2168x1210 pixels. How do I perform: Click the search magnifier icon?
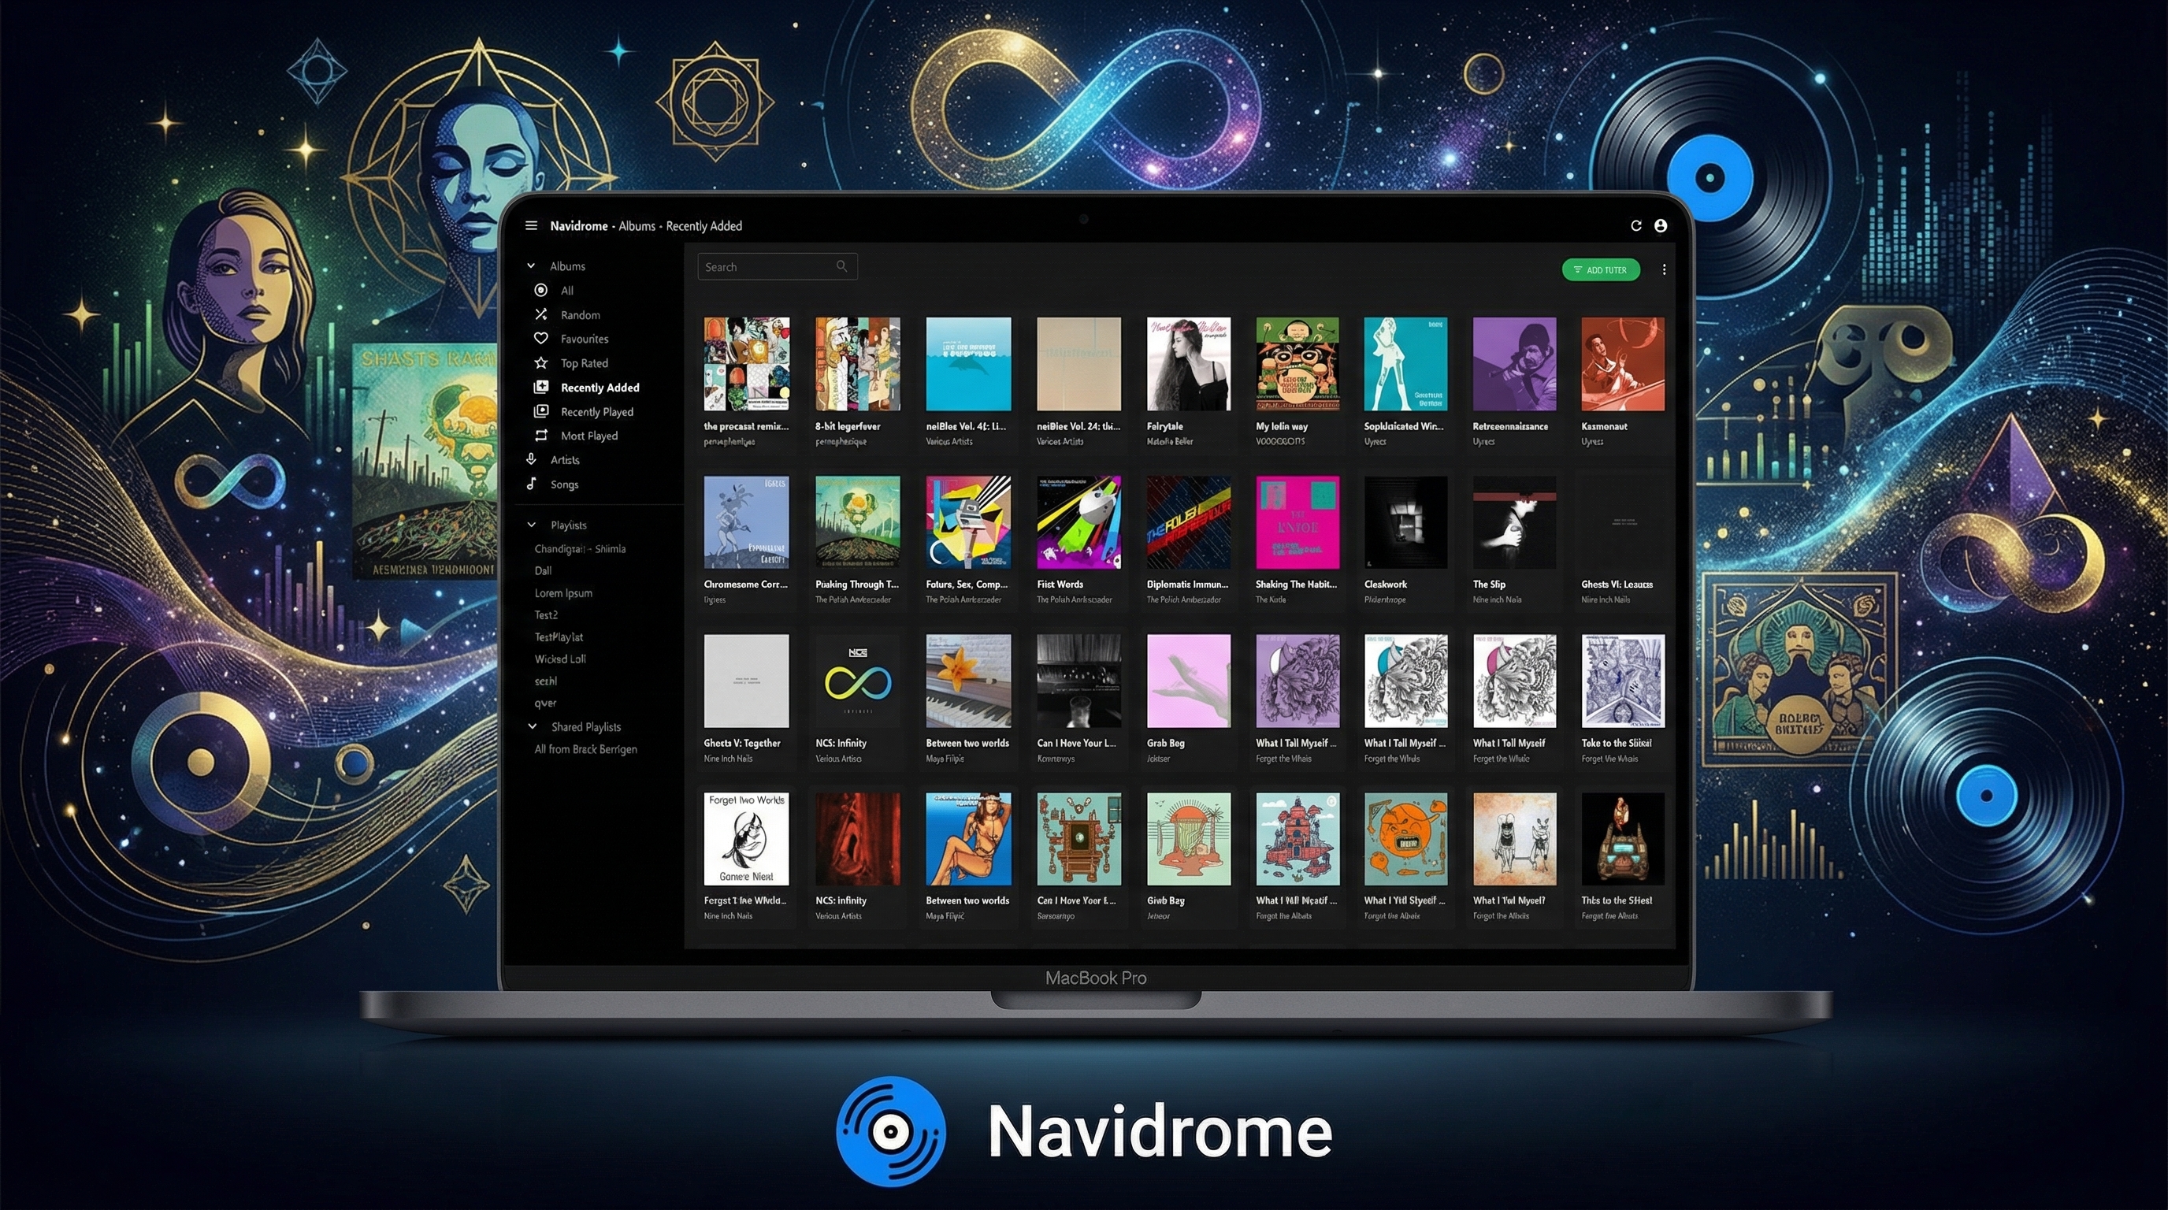(x=841, y=267)
